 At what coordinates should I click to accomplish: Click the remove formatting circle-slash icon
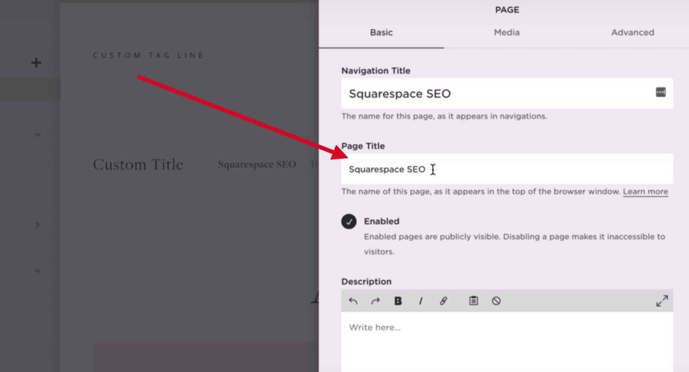496,301
